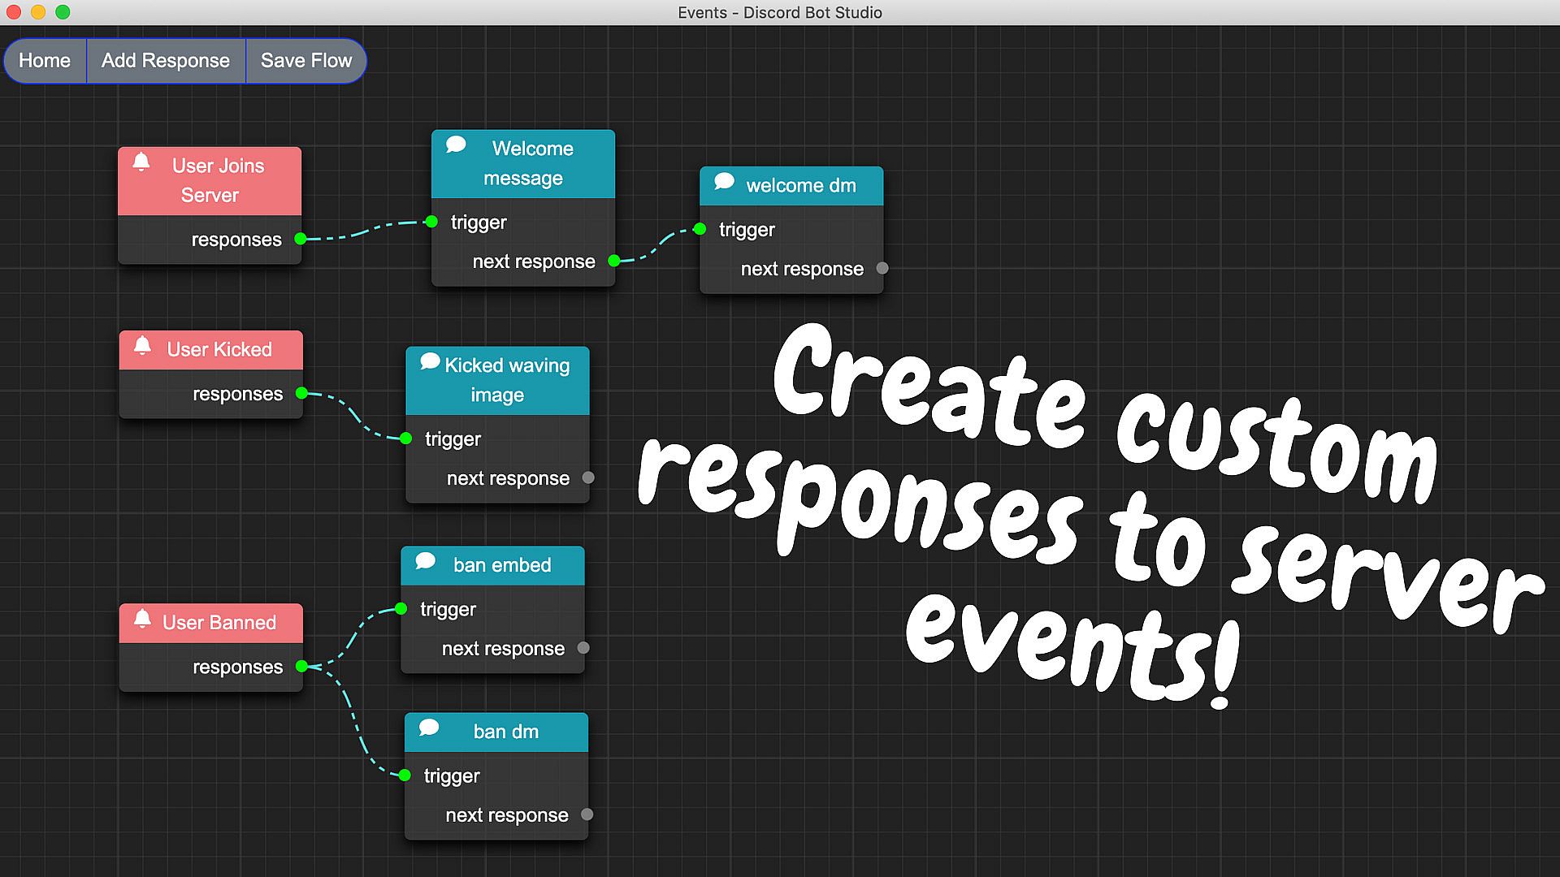Click grey next response port on welcome dm
This screenshot has width=1560, height=877.
pos(882,268)
